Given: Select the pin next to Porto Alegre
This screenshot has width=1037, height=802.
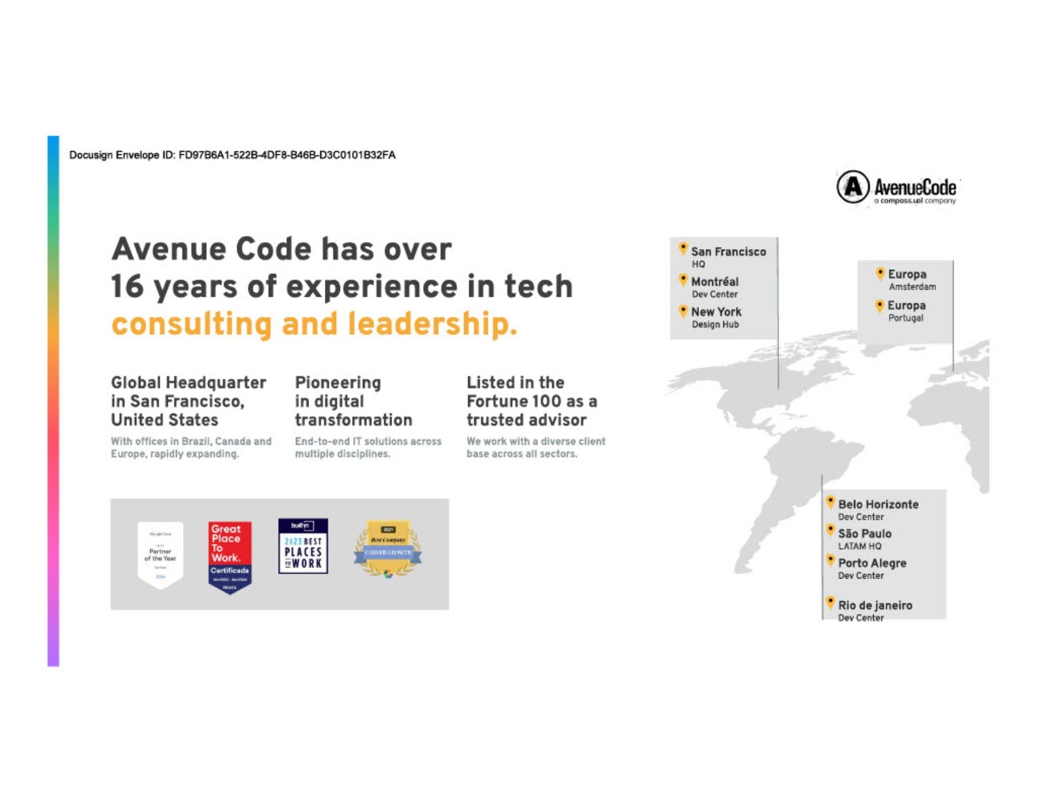Looking at the screenshot, I should [830, 561].
